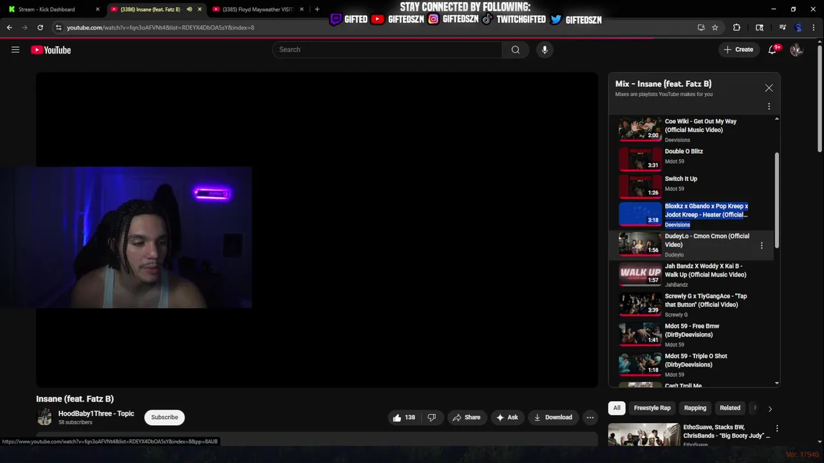This screenshot has height=463, width=824.
Task: Close the Stream - Kick Dashboard tab
Action: click(98, 9)
